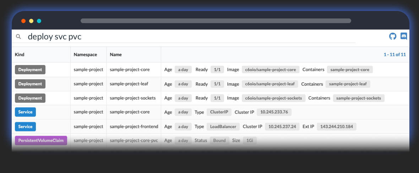Click the external IP 143.244.210.184 tag
Screen dimensions: 419x173
tap(337, 126)
